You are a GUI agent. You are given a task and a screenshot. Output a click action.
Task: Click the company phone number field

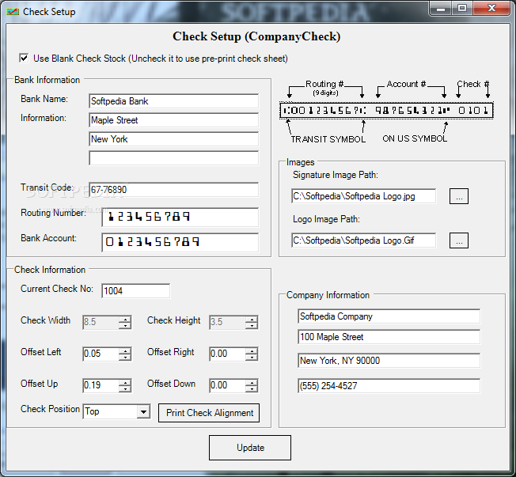[389, 385]
